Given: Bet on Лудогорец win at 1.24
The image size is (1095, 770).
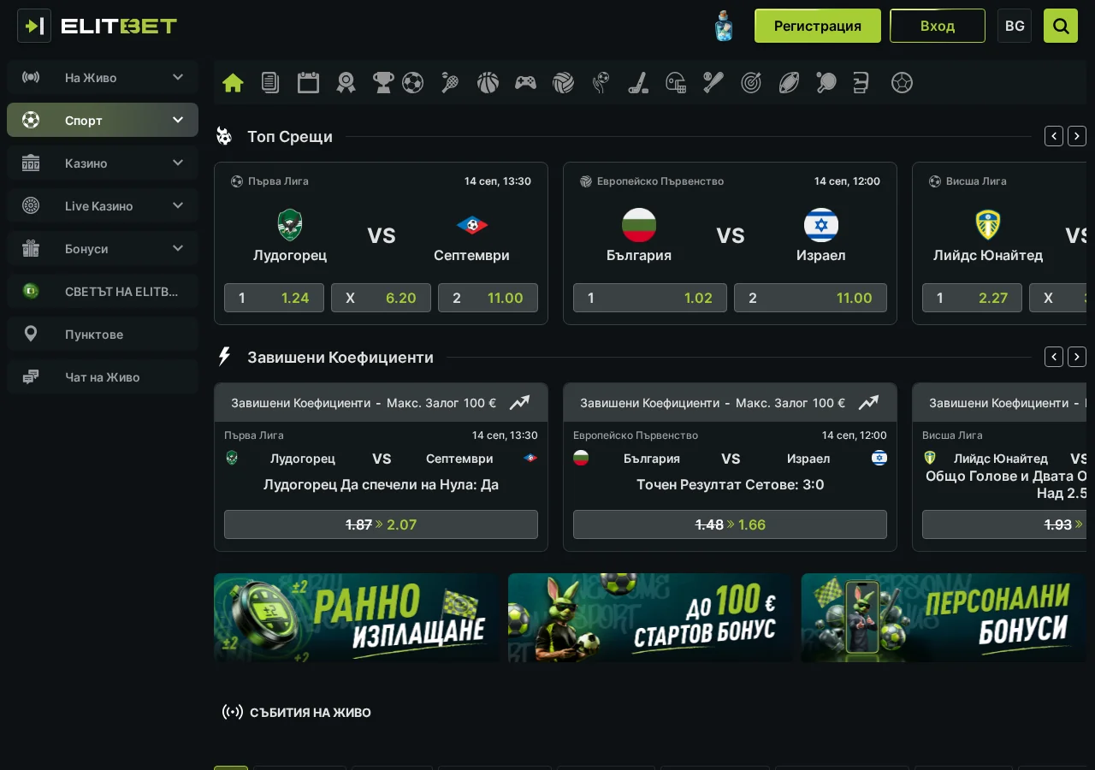Looking at the screenshot, I should pos(274,298).
